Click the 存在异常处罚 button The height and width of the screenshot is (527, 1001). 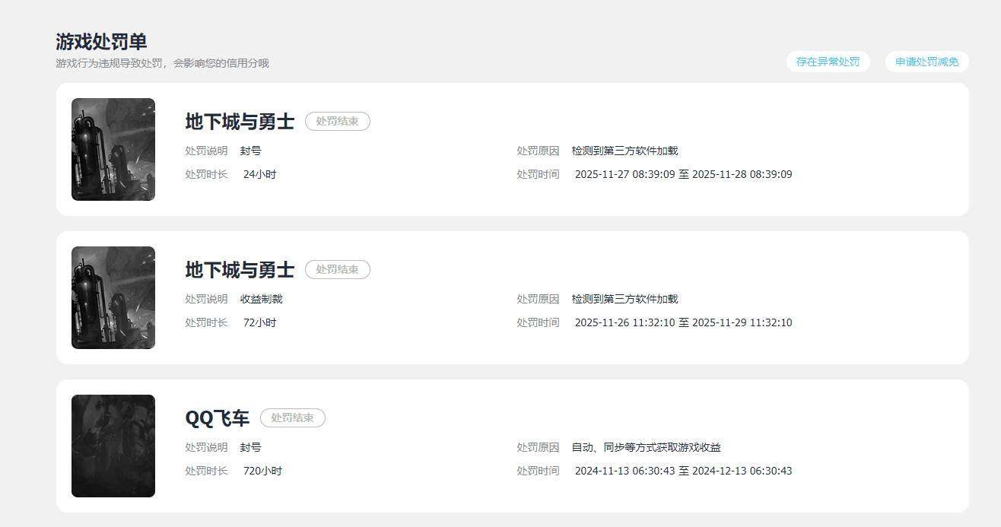[828, 62]
